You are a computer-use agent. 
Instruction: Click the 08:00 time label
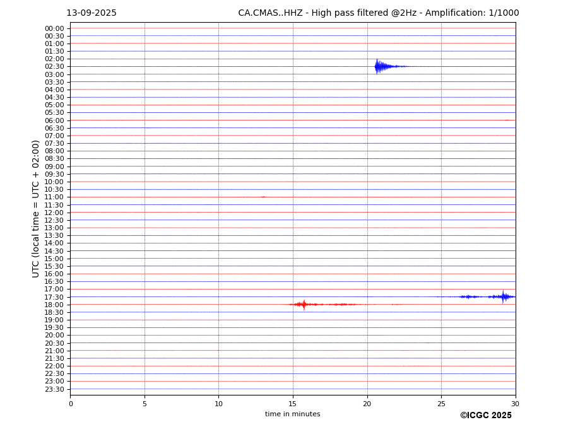[54, 151]
